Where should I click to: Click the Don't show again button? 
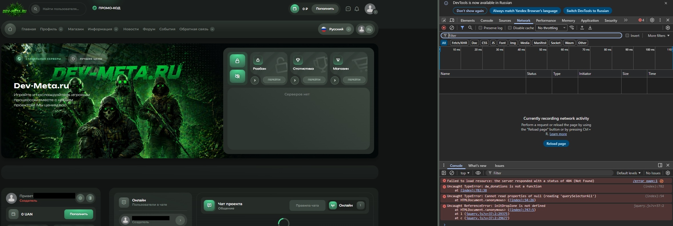(470, 11)
